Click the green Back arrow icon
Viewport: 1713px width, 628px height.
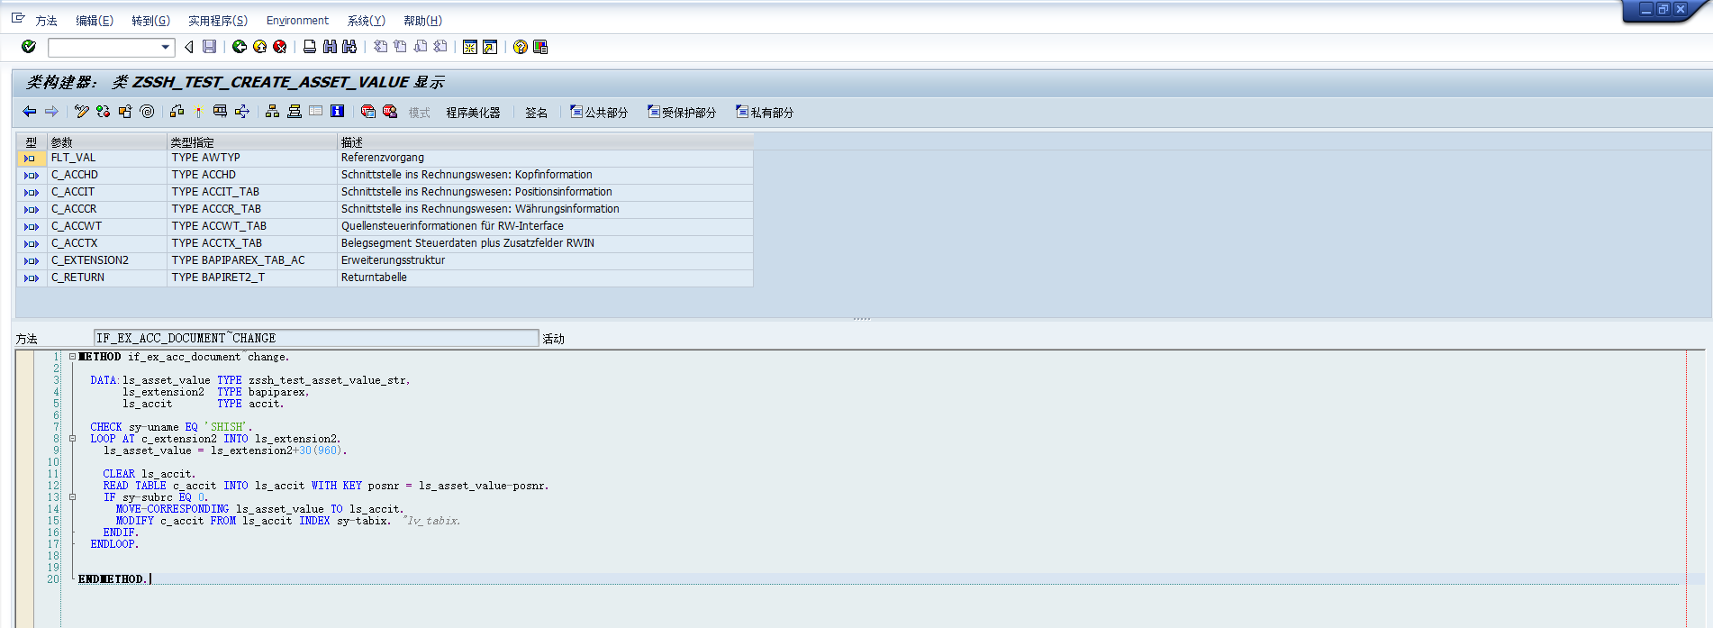coord(240,47)
